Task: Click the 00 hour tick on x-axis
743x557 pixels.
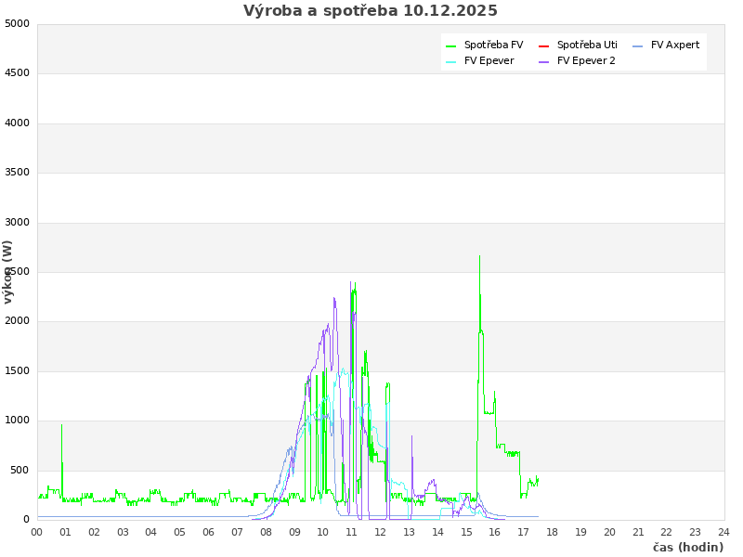Action: point(37,532)
